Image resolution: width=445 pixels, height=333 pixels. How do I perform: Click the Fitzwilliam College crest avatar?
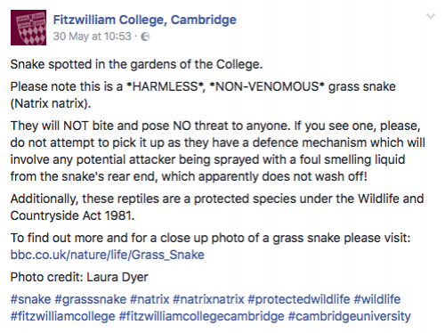(x=28, y=28)
